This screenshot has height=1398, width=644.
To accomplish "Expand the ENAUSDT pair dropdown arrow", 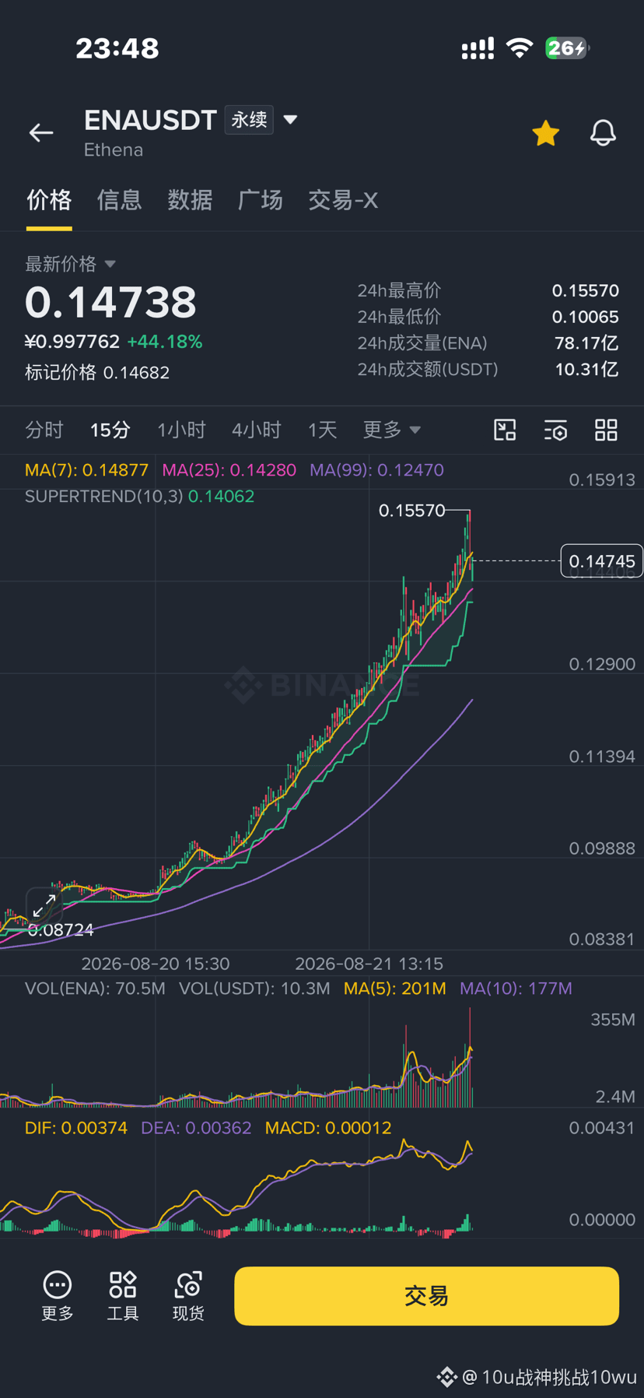I will [x=290, y=120].
